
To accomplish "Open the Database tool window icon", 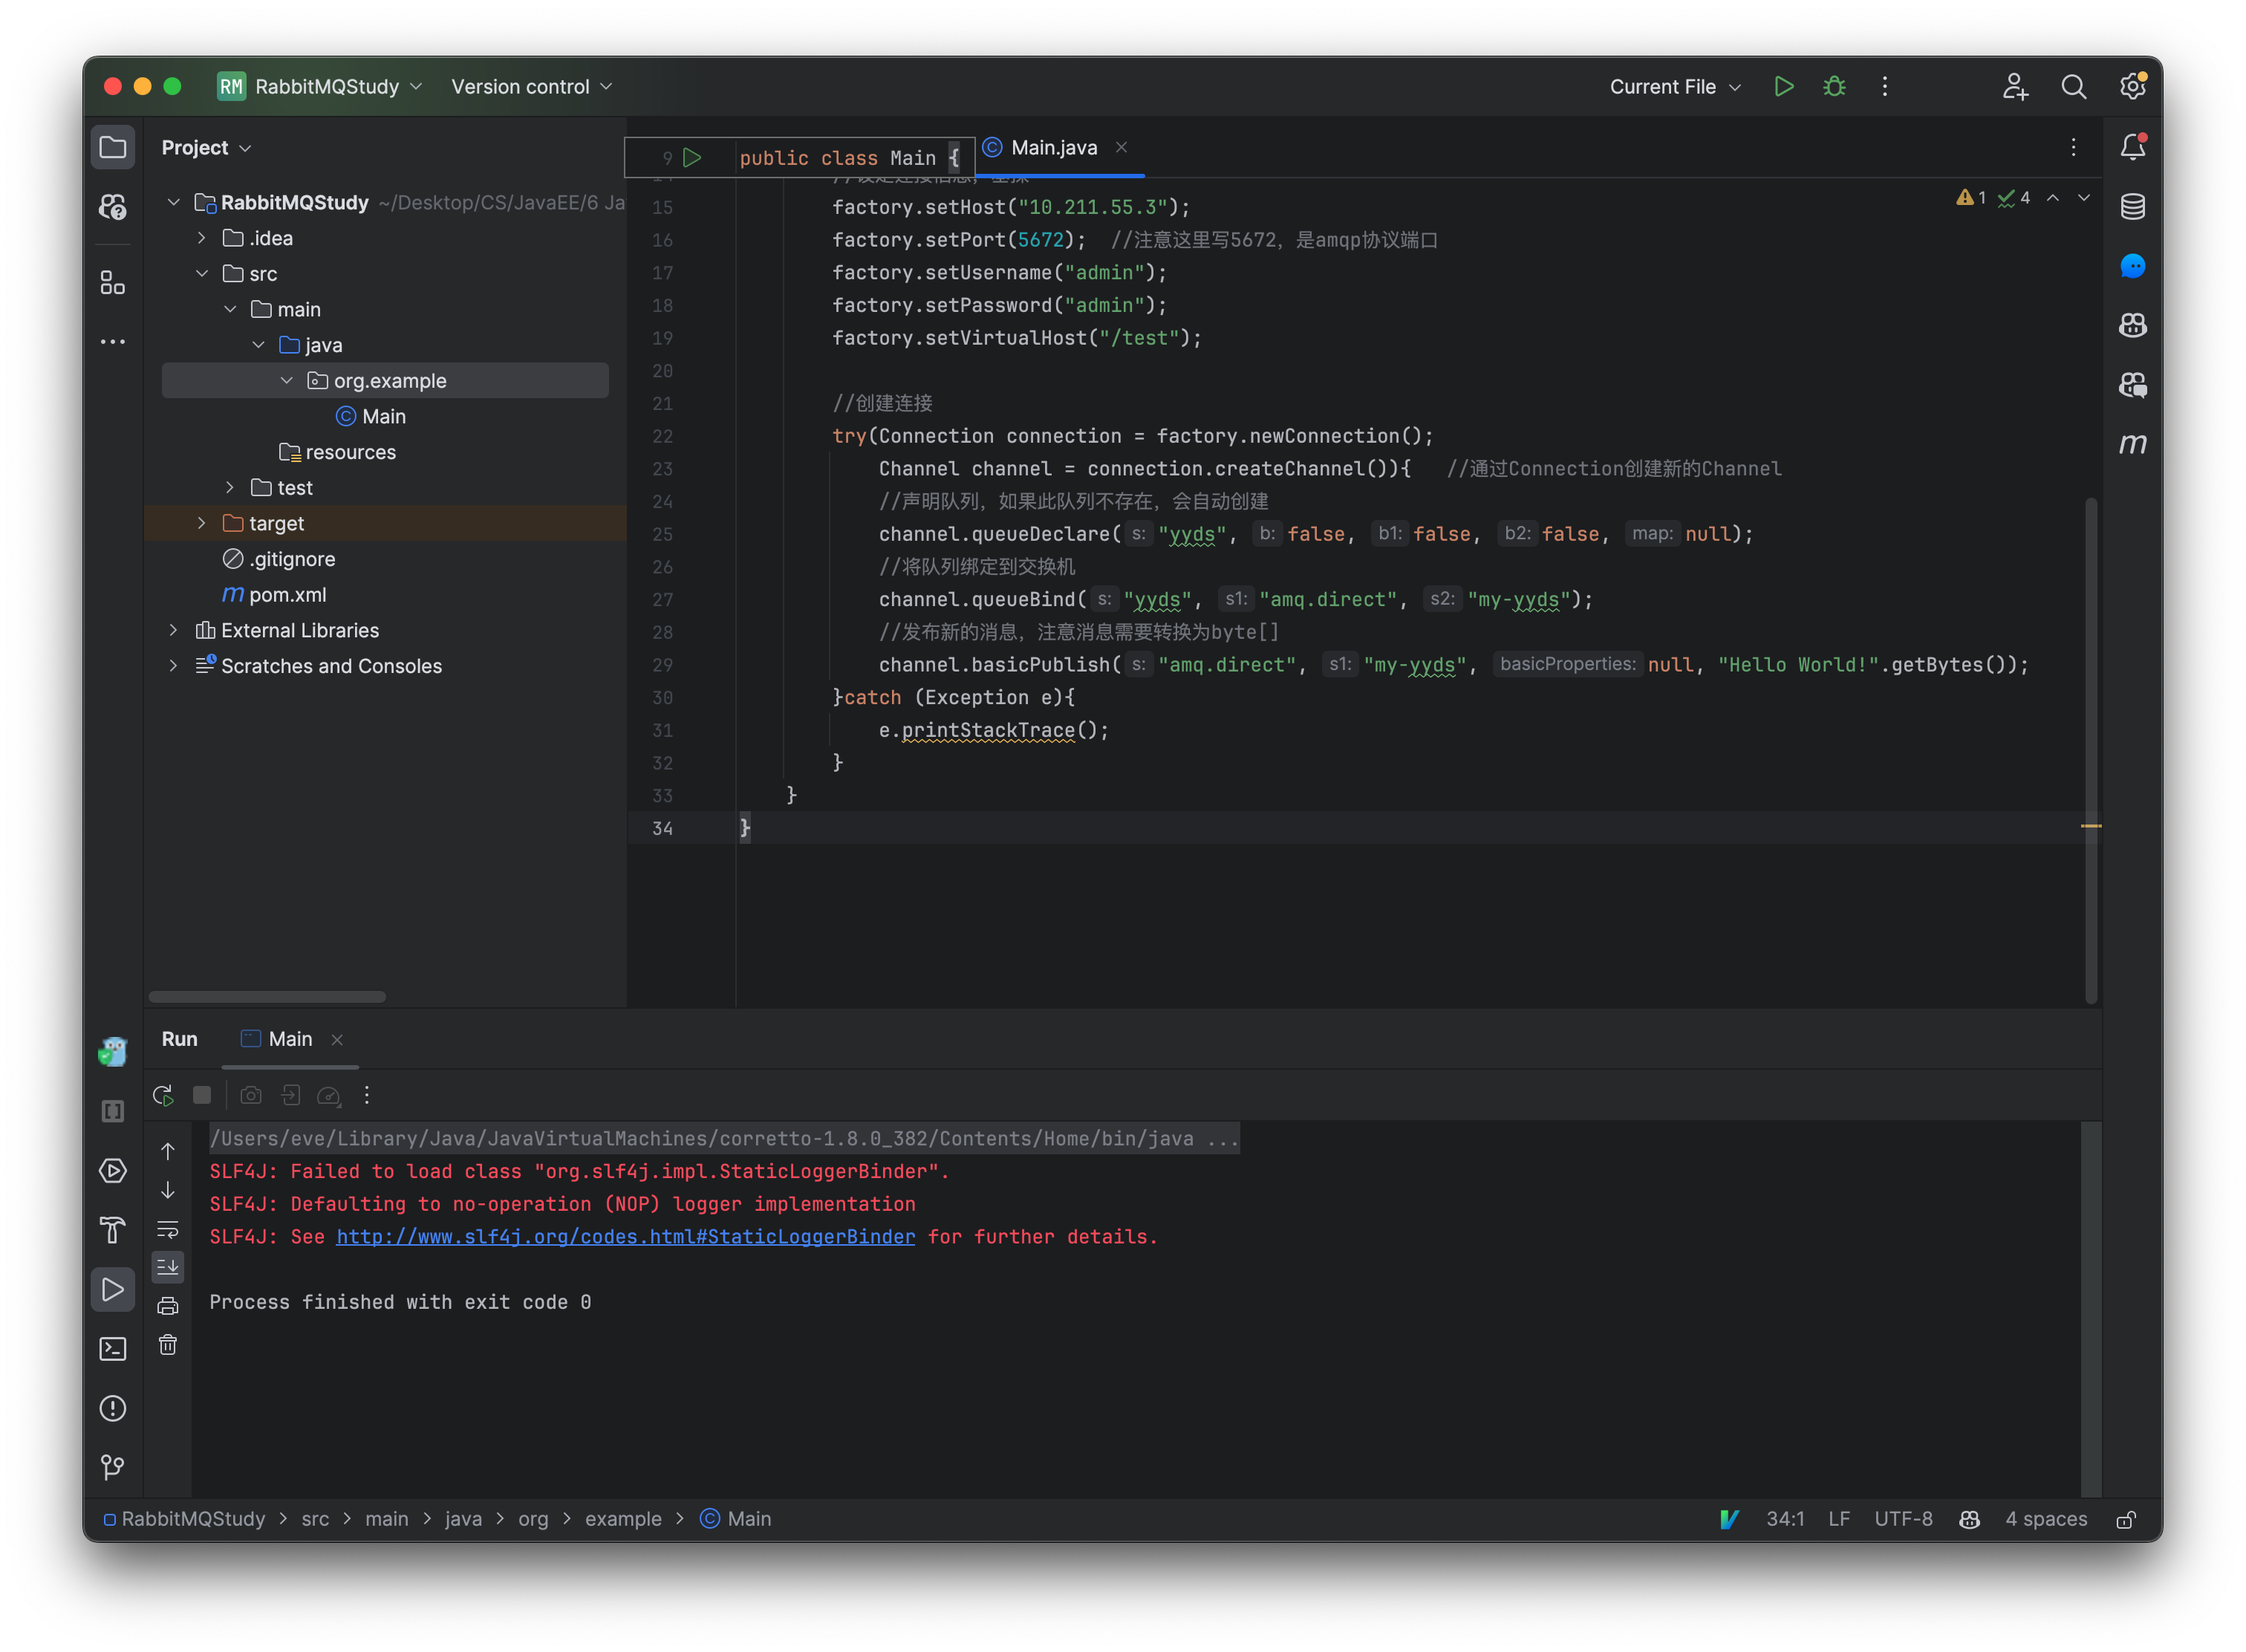I will 2132,207.
